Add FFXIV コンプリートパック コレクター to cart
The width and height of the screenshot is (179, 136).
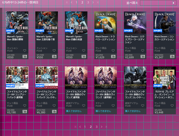[x=54, y=112]
